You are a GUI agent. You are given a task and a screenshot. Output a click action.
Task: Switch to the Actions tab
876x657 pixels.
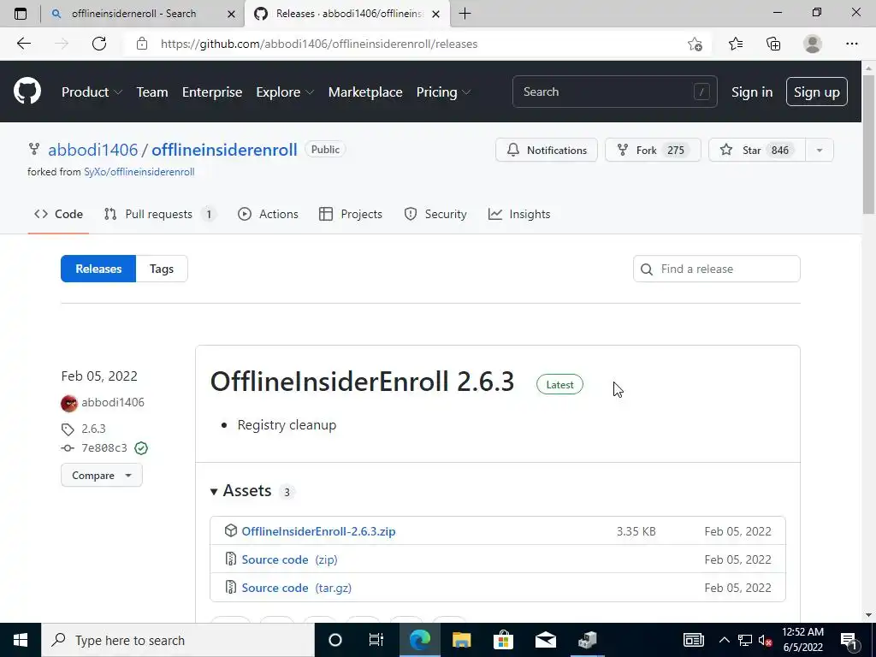pyautogui.click(x=268, y=214)
